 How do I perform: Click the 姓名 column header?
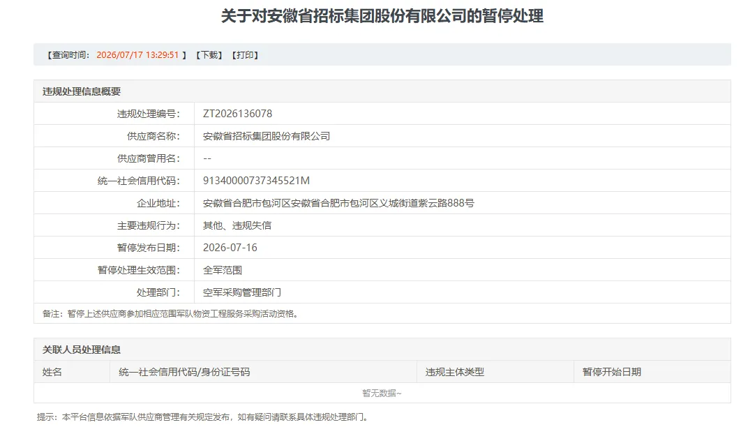point(52,372)
